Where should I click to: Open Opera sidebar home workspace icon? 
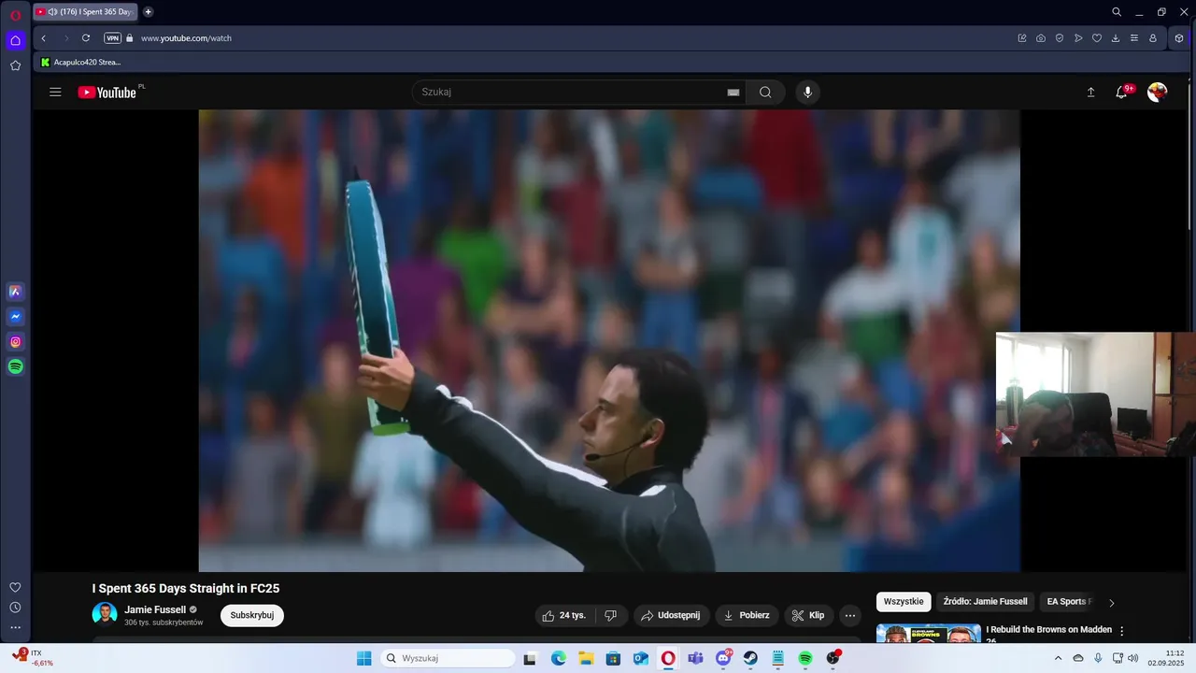tap(15, 40)
